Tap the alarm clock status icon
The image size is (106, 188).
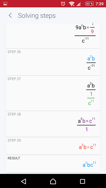(x=63, y=4)
